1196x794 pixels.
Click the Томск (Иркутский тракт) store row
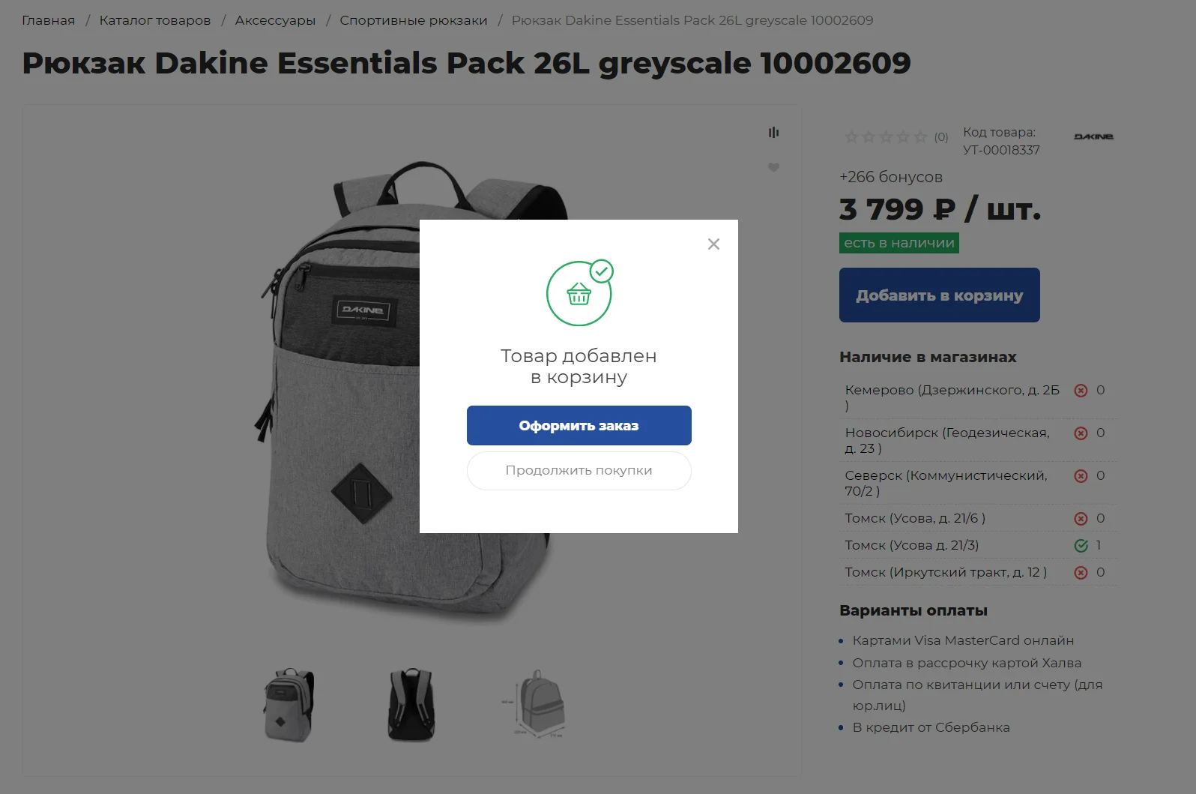click(978, 572)
